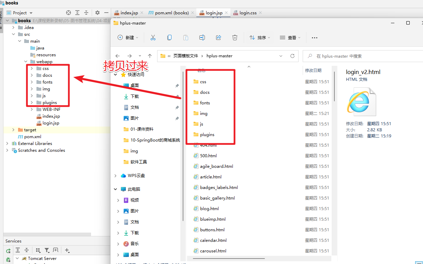Refresh the Explorer folder view

(x=292, y=56)
